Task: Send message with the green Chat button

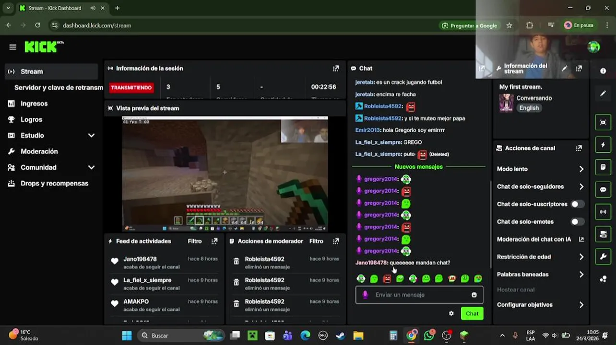Action: [472, 313]
